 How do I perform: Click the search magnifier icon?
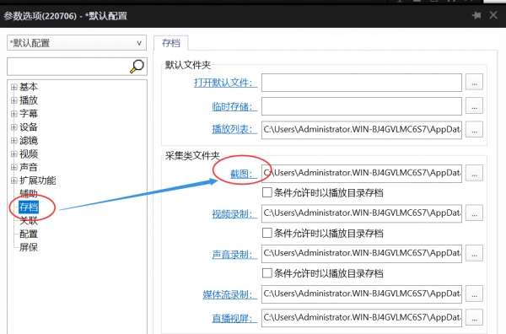(x=137, y=67)
